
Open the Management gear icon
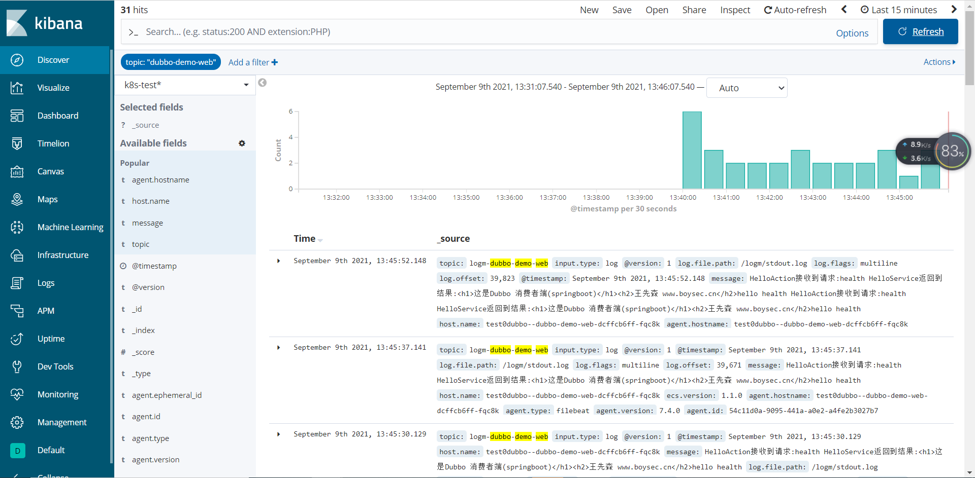[x=17, y=422]
